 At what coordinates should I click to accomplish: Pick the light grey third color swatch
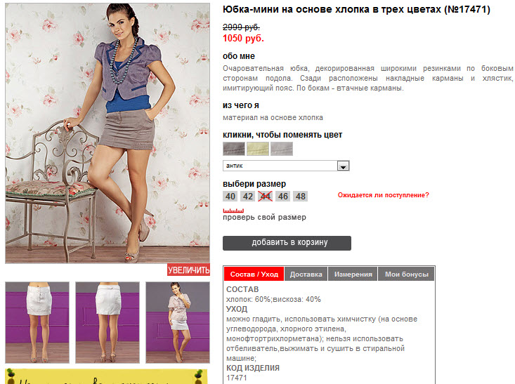point(282,149)
